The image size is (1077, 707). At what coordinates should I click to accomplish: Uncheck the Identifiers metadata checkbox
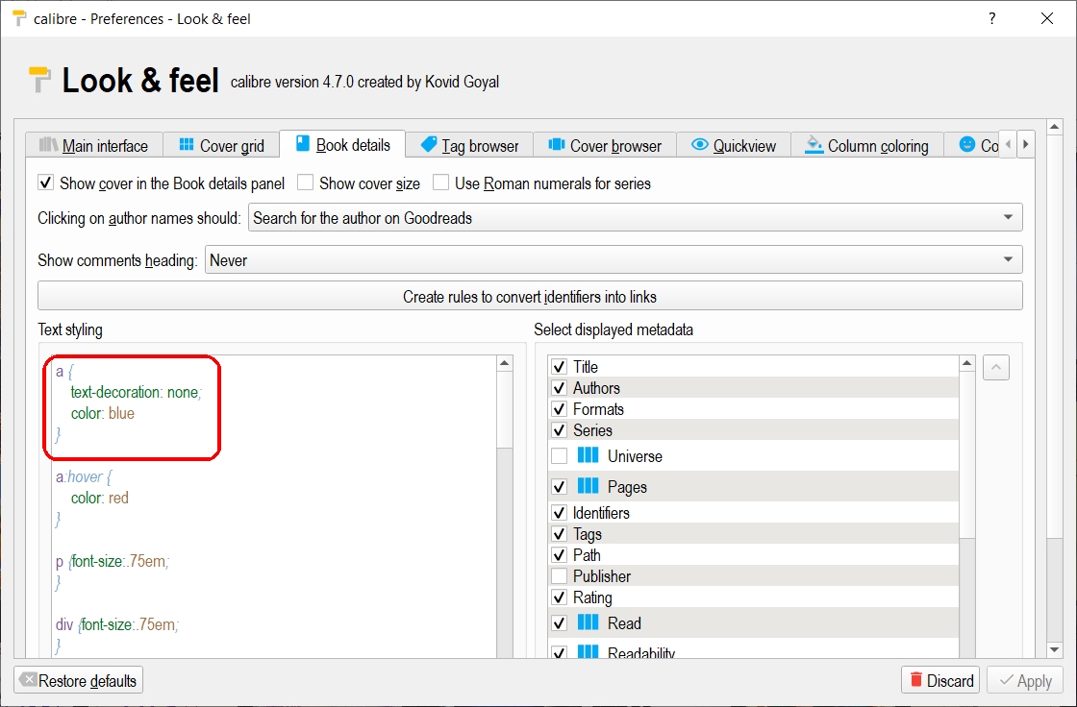pos(559,513)
